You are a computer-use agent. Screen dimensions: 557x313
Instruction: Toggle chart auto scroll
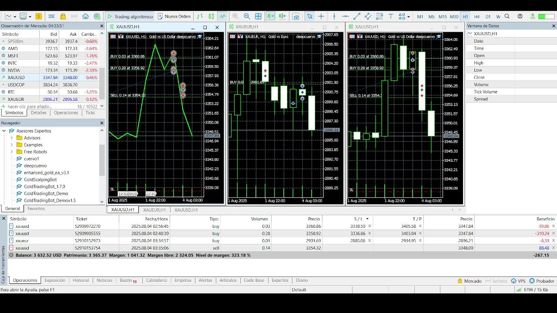point(271,17)
